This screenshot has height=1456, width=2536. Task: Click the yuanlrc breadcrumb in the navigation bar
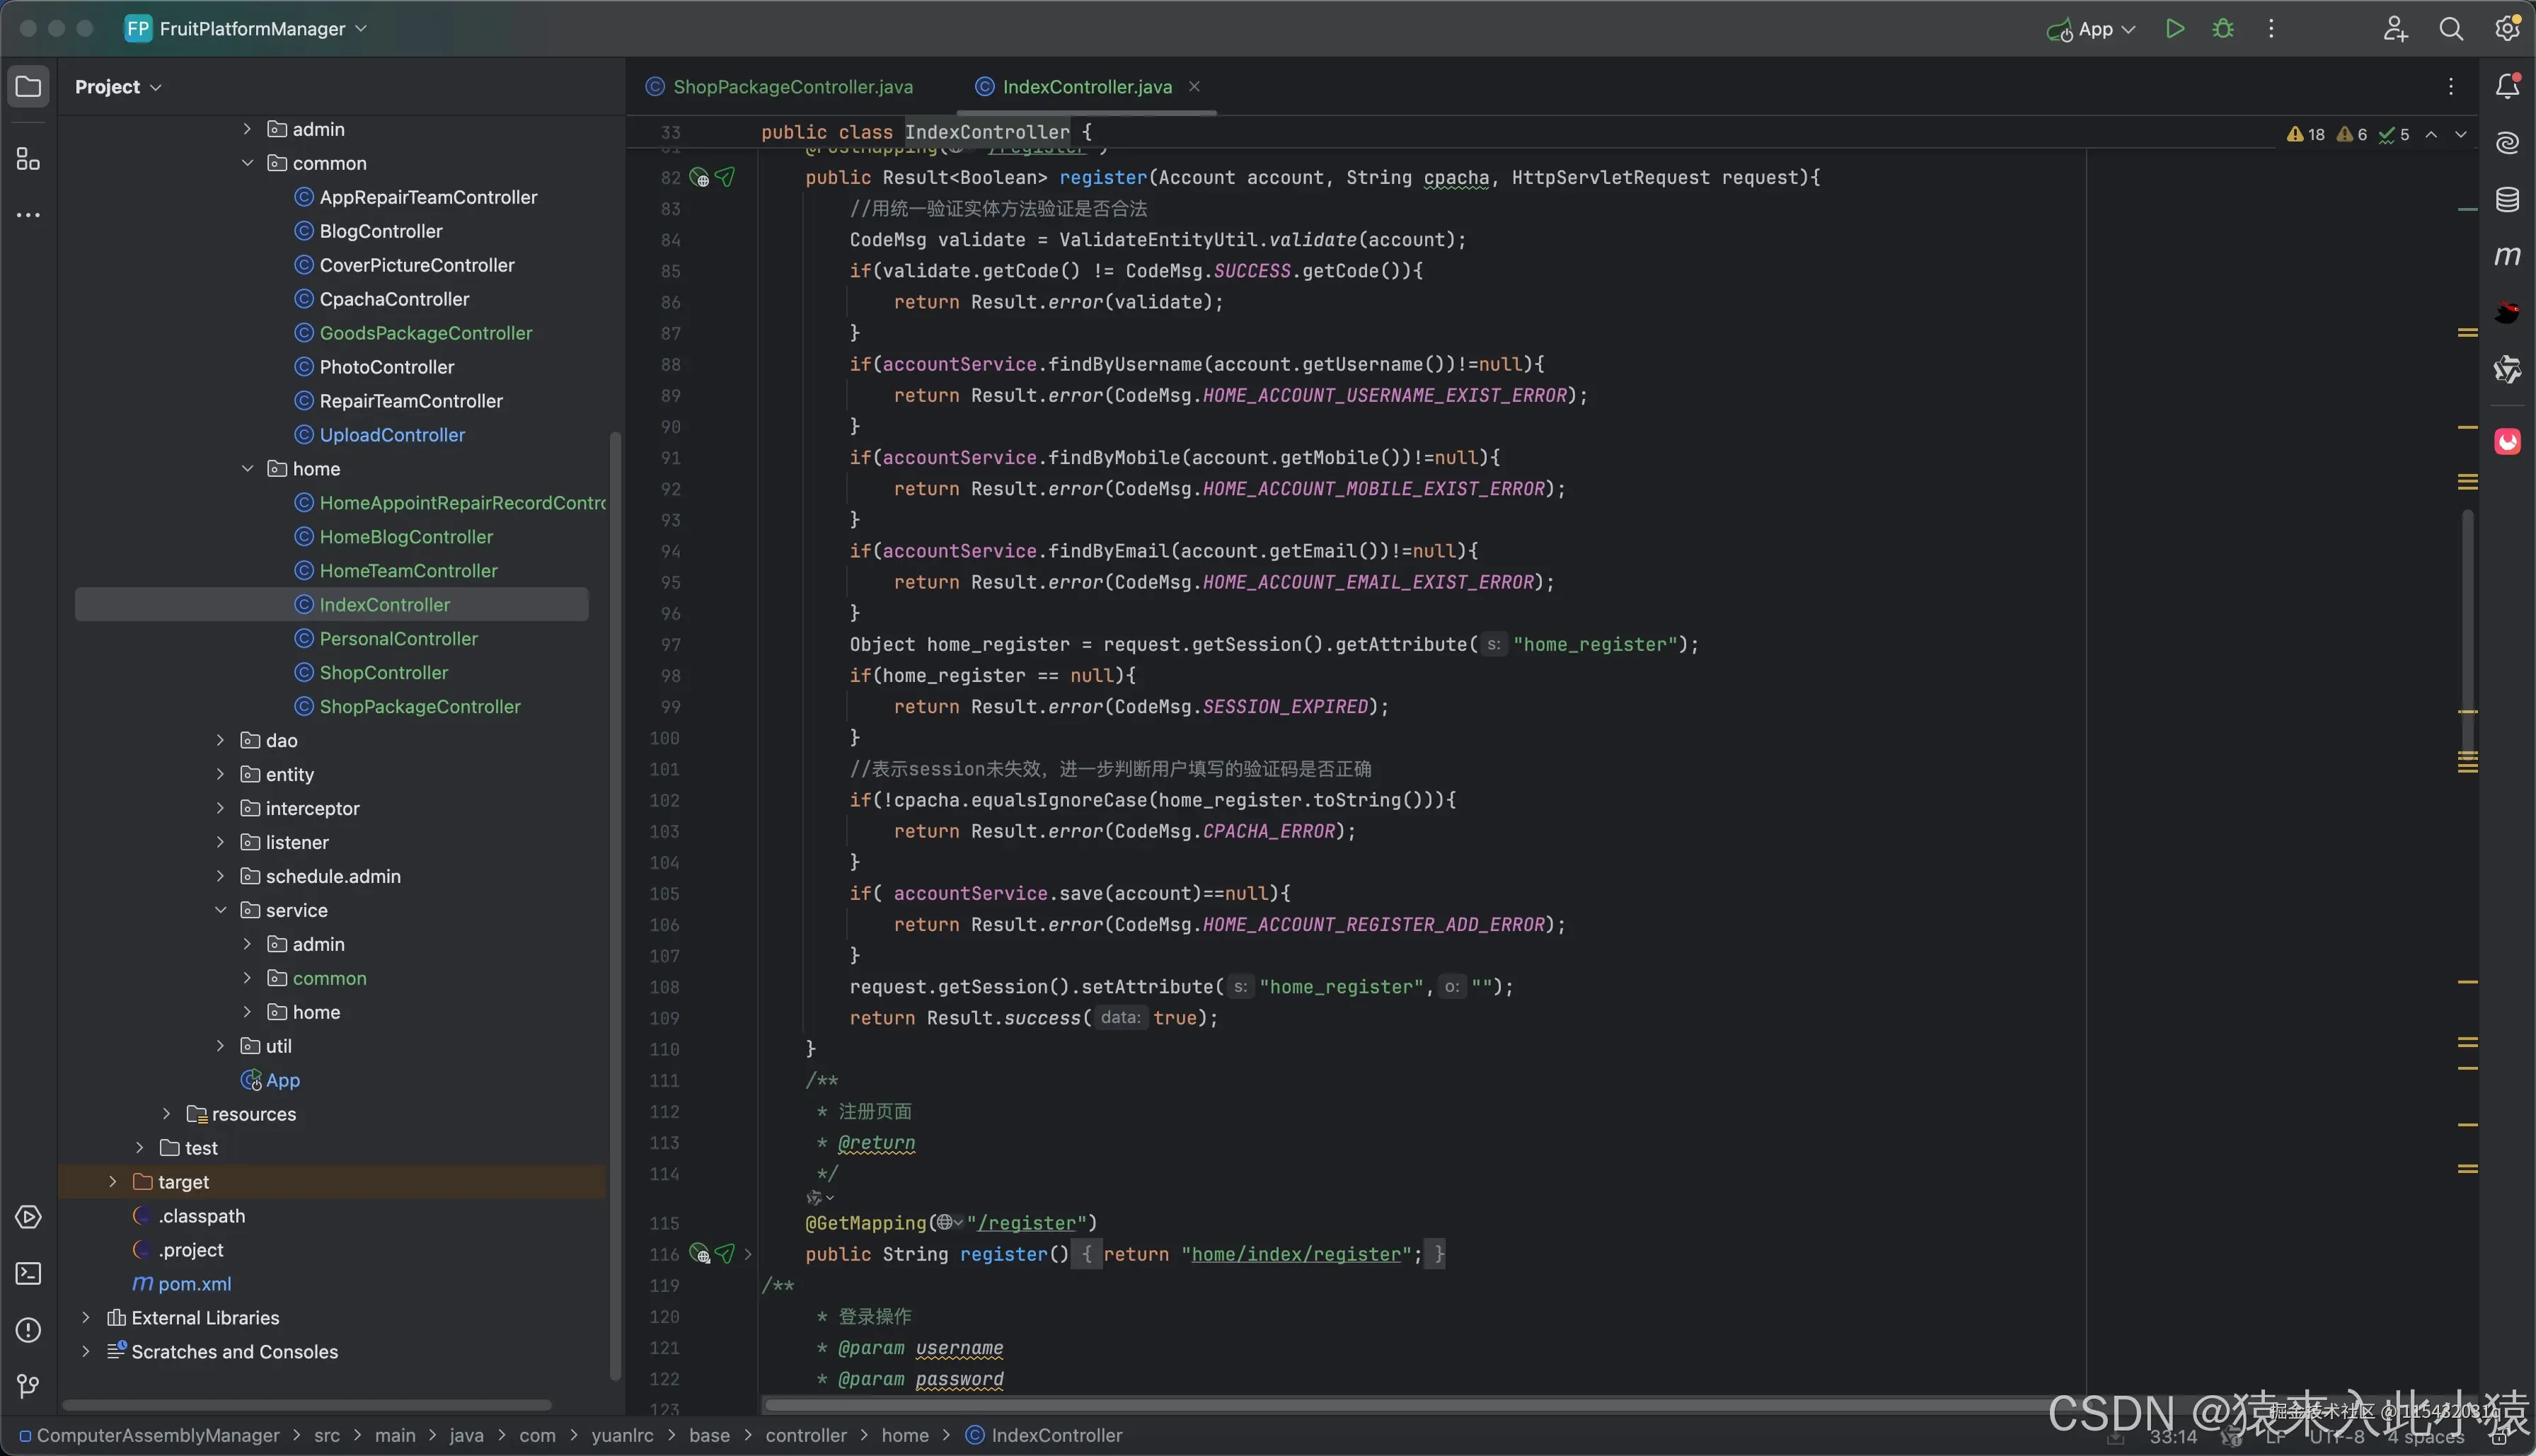621,1435
